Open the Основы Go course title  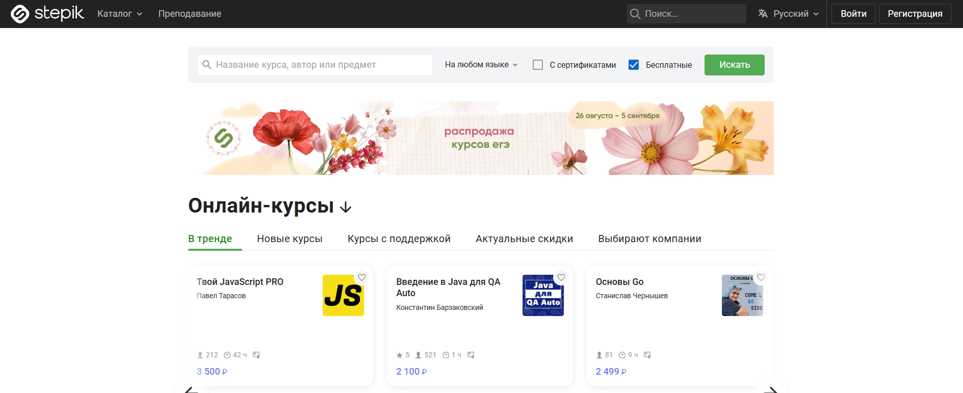(619, 282)
